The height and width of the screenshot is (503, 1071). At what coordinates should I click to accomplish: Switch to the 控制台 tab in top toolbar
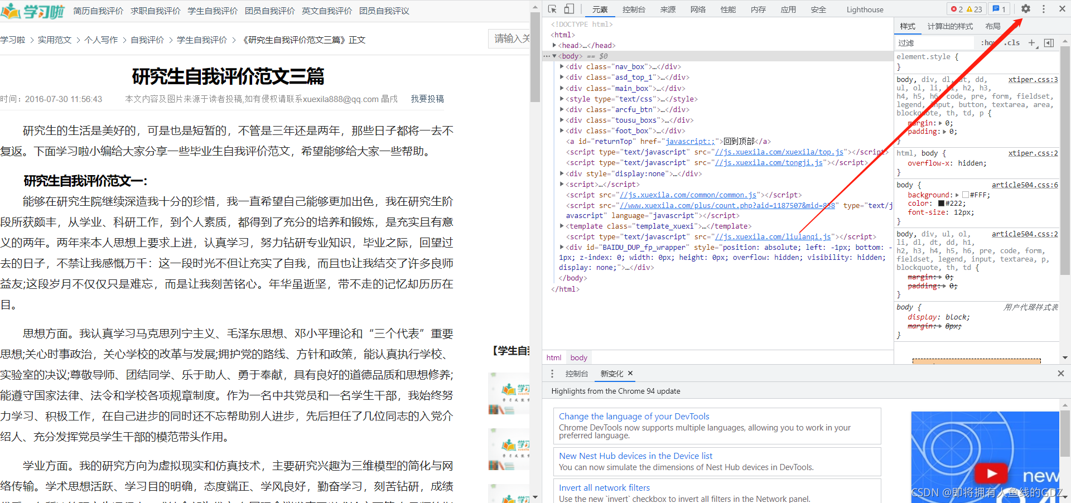click(634, 9)
